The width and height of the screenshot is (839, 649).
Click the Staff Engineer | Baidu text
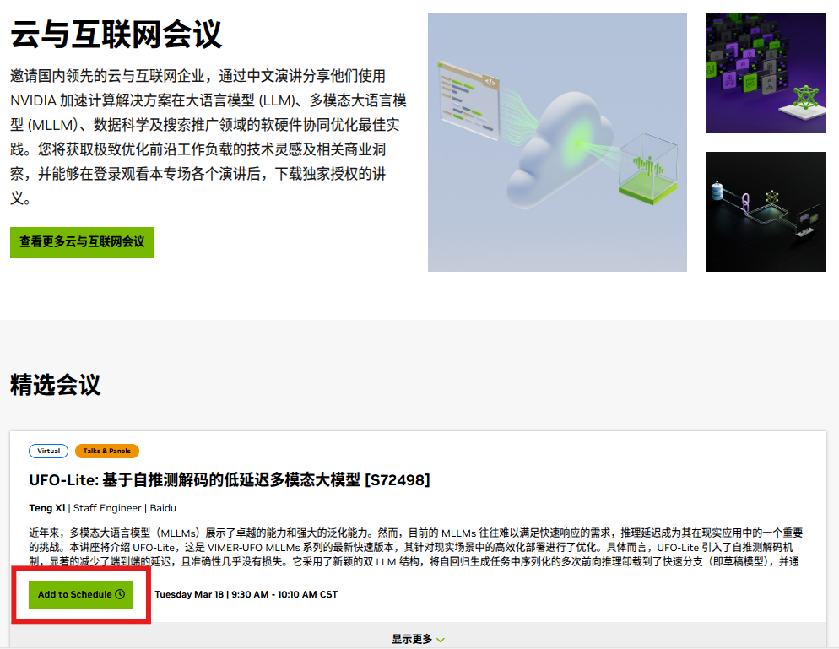coord(125,508)
